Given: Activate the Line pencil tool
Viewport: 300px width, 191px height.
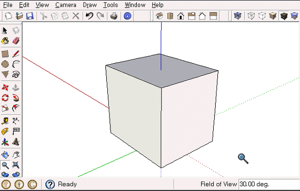Looking at the screenshot, I should pyautogui.click(x=16, y=54).
